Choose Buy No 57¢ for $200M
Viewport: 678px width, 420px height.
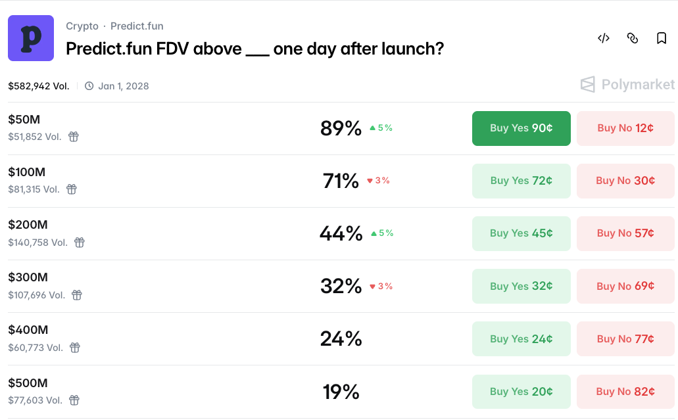(625, 233)
